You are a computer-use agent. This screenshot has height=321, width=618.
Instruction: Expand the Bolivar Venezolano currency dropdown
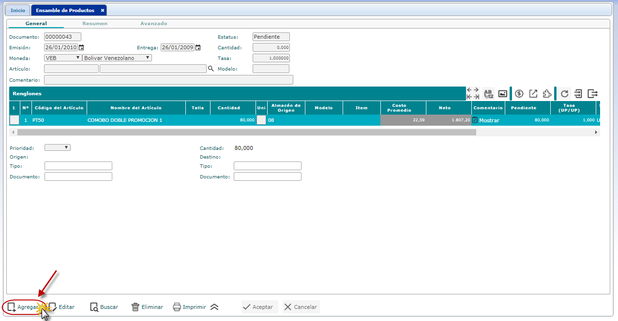coord(117,58)
